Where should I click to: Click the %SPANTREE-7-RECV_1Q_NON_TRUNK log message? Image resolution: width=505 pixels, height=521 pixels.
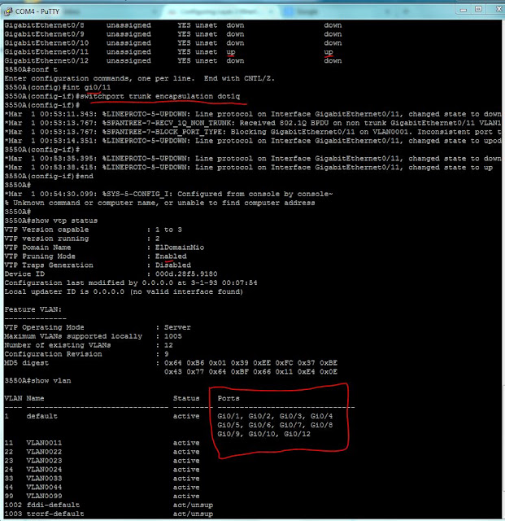pos(252,123)
